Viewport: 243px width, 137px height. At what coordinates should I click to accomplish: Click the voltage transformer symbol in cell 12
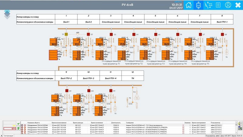[x=137, y=97]
